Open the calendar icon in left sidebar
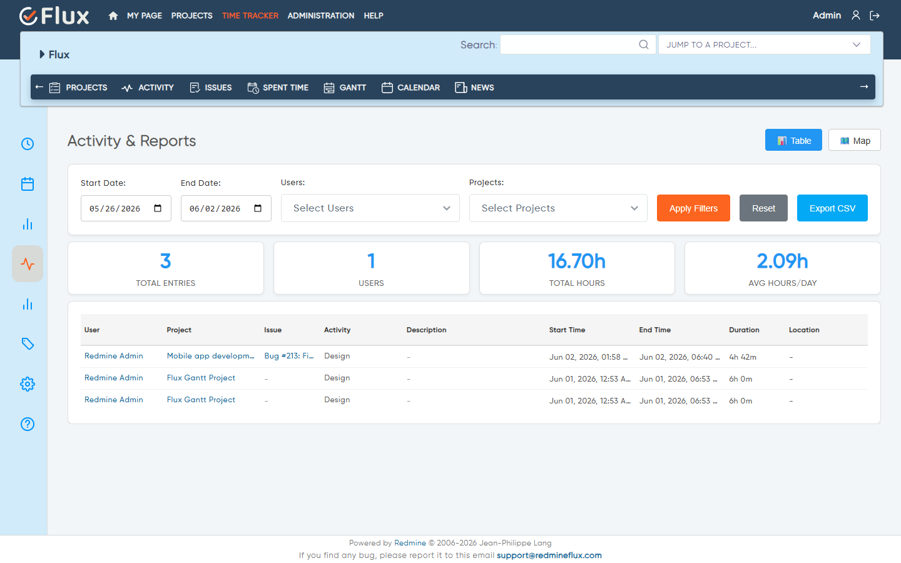 tap(28, 184)
